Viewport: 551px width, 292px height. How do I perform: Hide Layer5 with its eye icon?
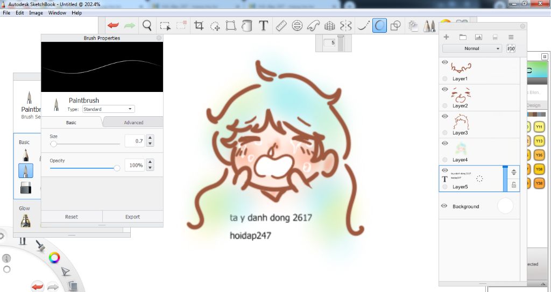pos(445,170)
